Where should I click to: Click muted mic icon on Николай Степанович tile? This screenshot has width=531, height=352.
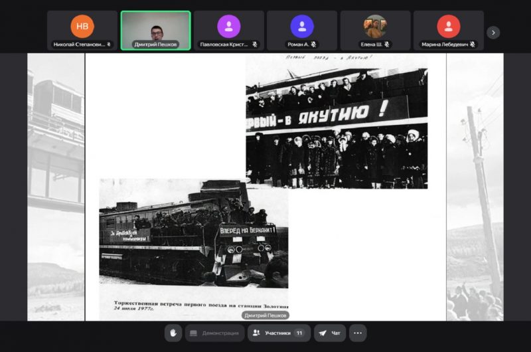(109, 44)
